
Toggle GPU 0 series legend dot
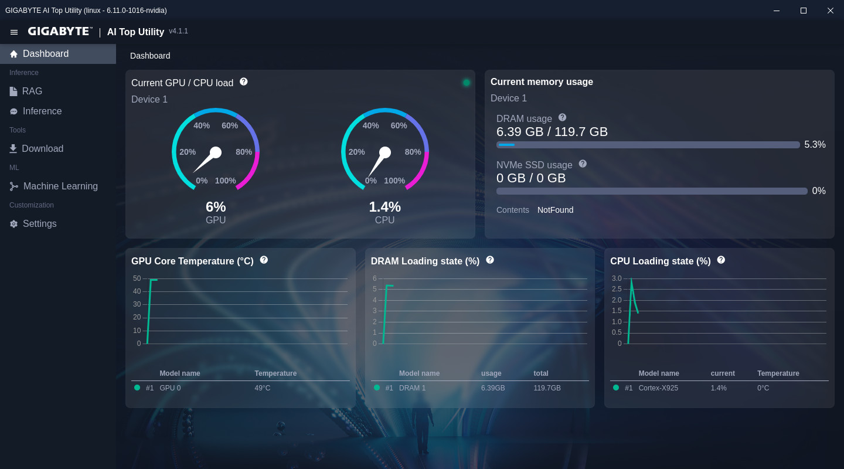[137, 388]
